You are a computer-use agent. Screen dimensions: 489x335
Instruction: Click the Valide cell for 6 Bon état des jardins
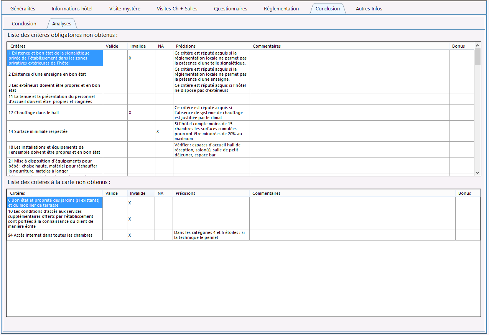(115, 203)
